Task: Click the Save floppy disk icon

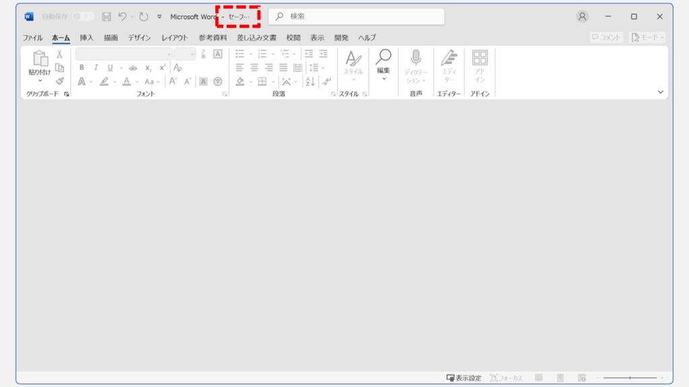Action: click(106, 17)
